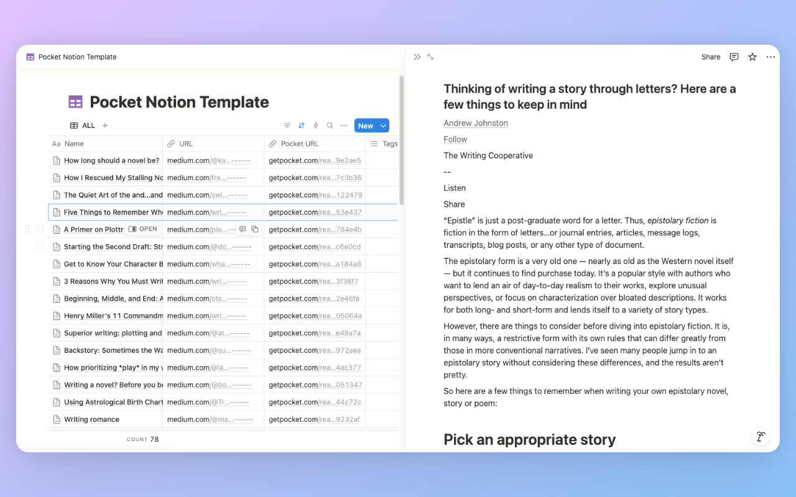Click the Pocket URL column header
The width and height of the screenshot is (796, 497).
(x=299, y=144)
